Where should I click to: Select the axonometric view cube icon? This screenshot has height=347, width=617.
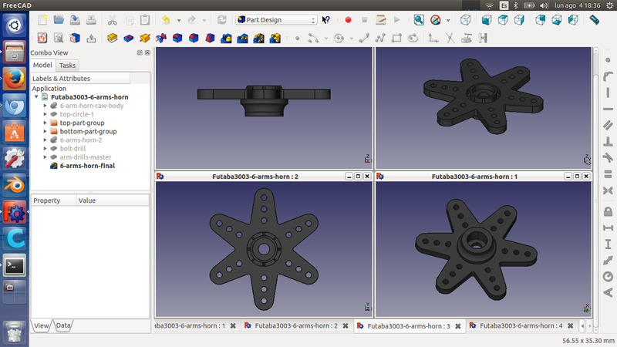tap(467, 20)
